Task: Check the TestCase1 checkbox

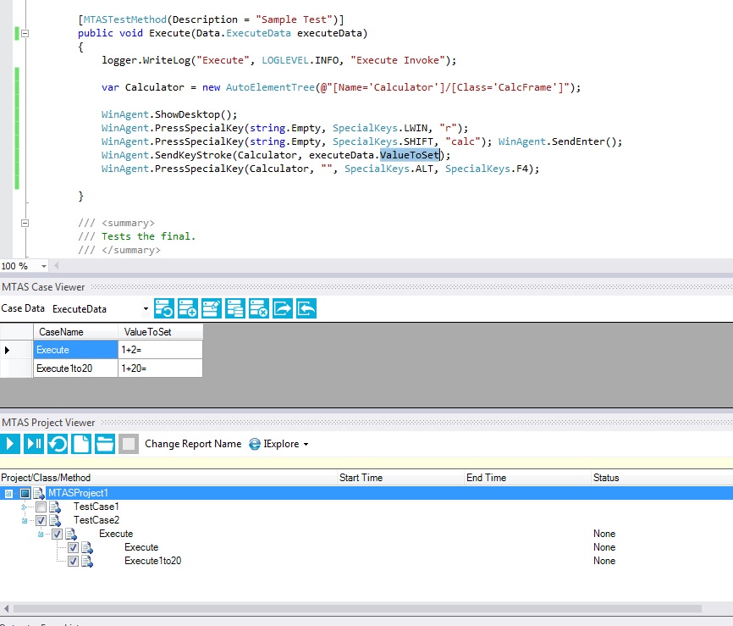Action: (41, 507)
